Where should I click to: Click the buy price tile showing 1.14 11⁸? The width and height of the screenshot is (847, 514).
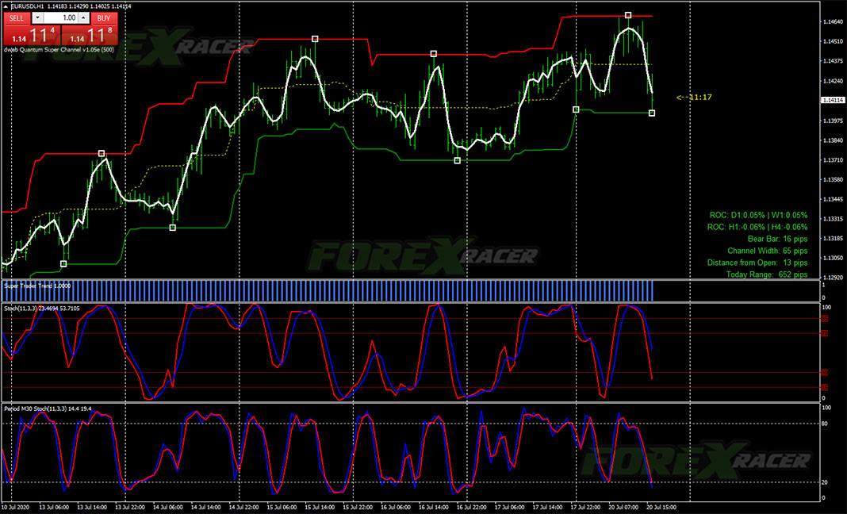pyautogui.click(x=89, y=34)
